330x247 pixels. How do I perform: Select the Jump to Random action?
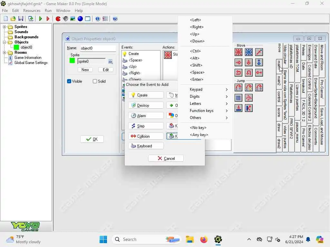[x=259, y=87]
